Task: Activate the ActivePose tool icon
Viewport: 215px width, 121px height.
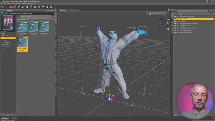Action: pos(27,7)
